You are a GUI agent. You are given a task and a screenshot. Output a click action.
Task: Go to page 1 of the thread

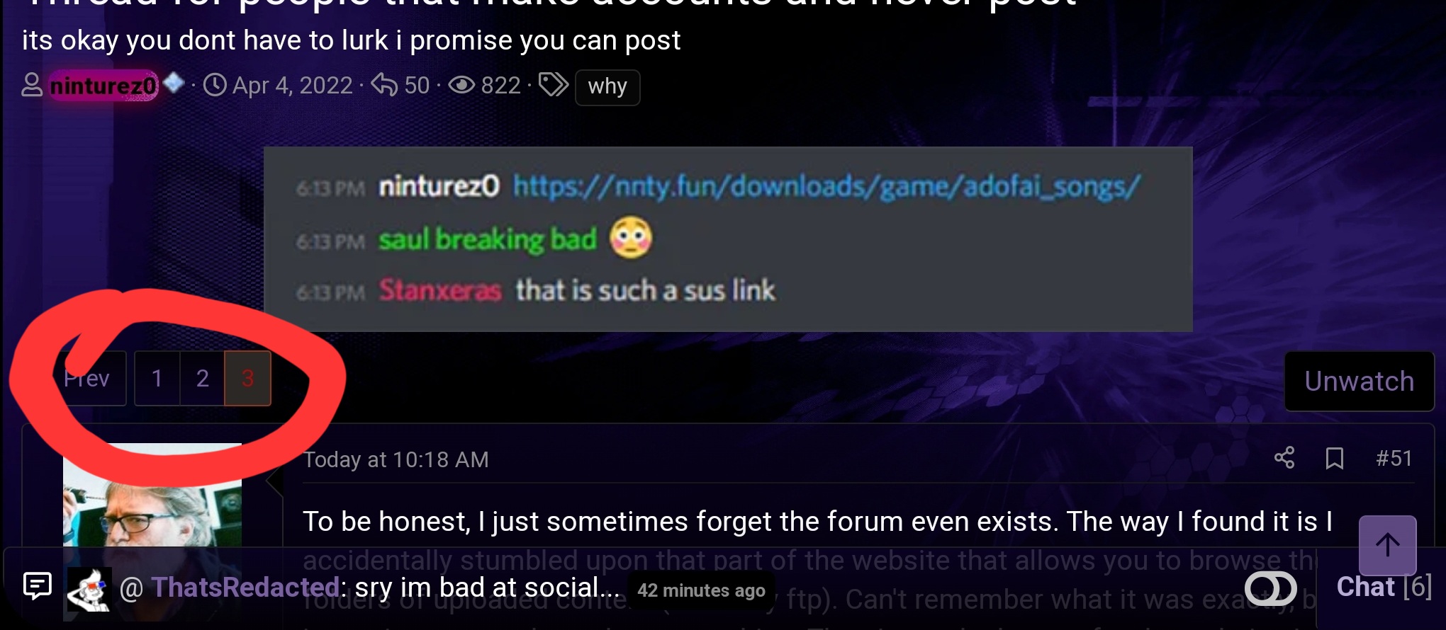click(157, 378)
